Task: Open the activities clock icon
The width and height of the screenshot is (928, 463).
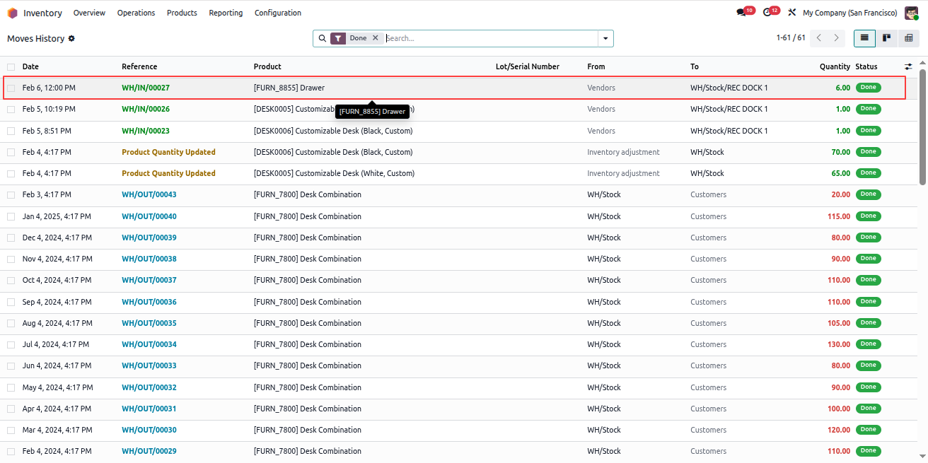Action: (x=767, y=13)
